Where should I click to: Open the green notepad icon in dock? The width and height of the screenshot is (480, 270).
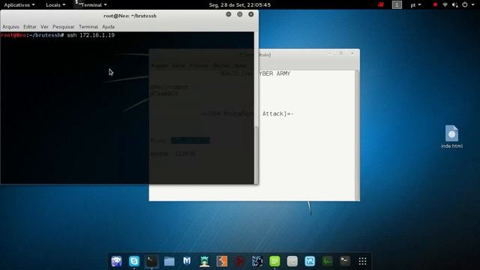pos(274,261)
